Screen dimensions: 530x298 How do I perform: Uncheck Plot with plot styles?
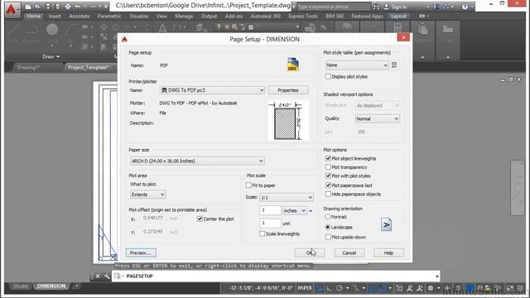pyautogui.click(x=328, y=175)
